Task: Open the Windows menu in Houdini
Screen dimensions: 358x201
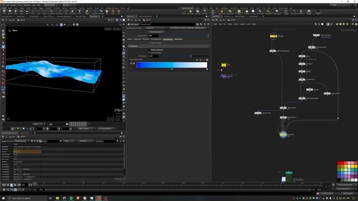Action: pyautogui.click(x=27, y=5)
